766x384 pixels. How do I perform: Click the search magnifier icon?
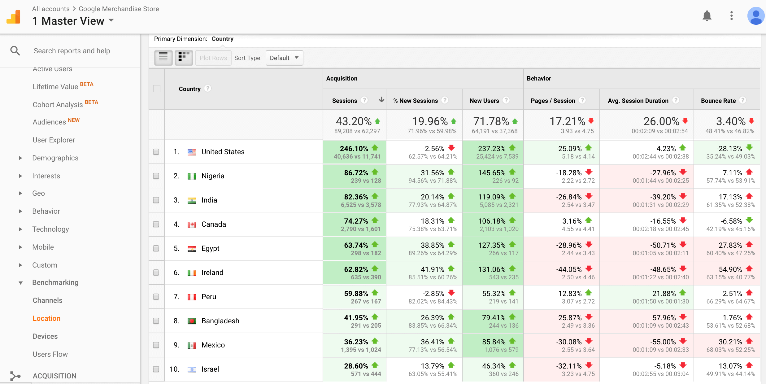click(x=15, y=50)
